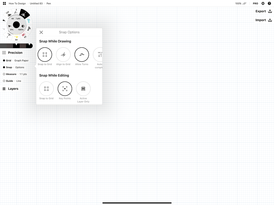Tap the Undo arrow icon
This screenshot has width=274, height=205.
pyautogui.click(x=4, y=20)
